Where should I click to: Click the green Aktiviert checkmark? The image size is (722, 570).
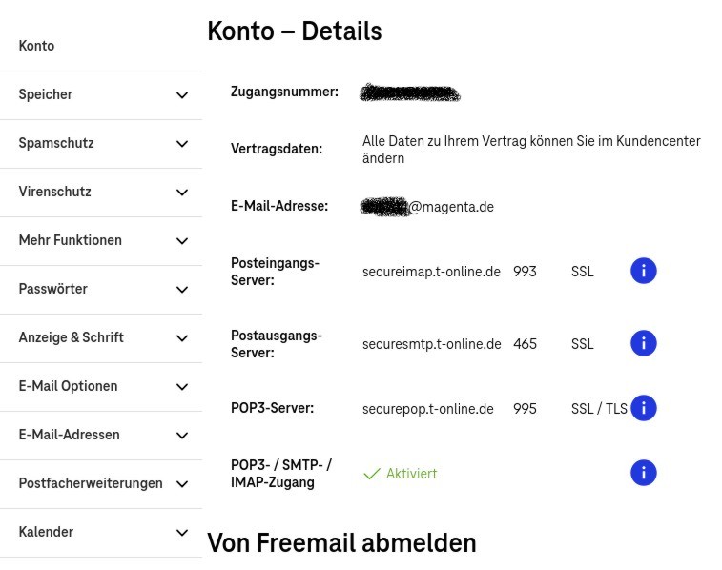click(372, 474)
